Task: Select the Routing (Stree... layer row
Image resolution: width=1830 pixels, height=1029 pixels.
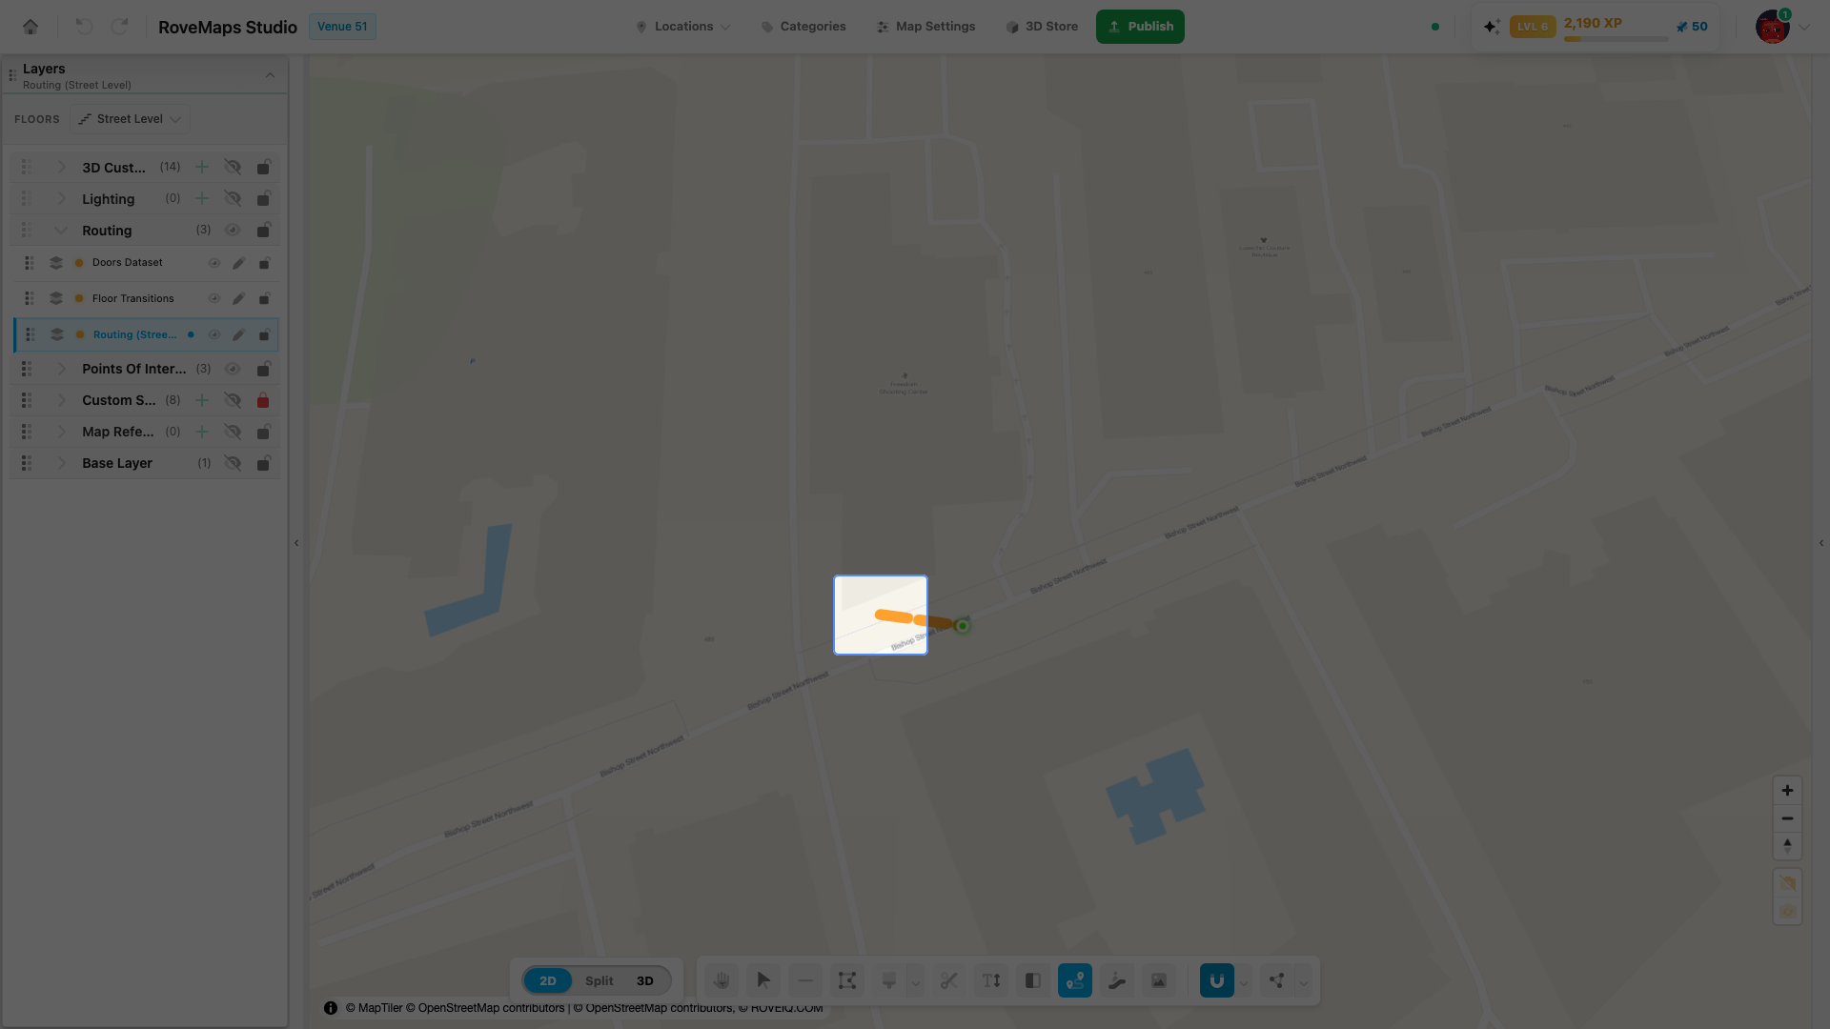Action: [x=146, y=335]
